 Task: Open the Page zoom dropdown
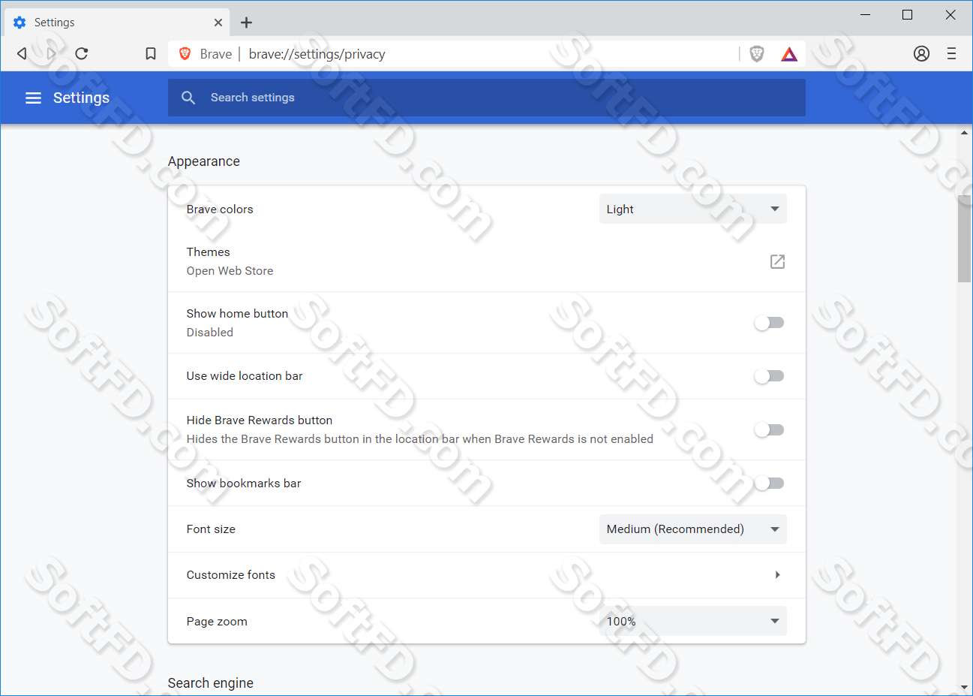[x=692, y=621]
